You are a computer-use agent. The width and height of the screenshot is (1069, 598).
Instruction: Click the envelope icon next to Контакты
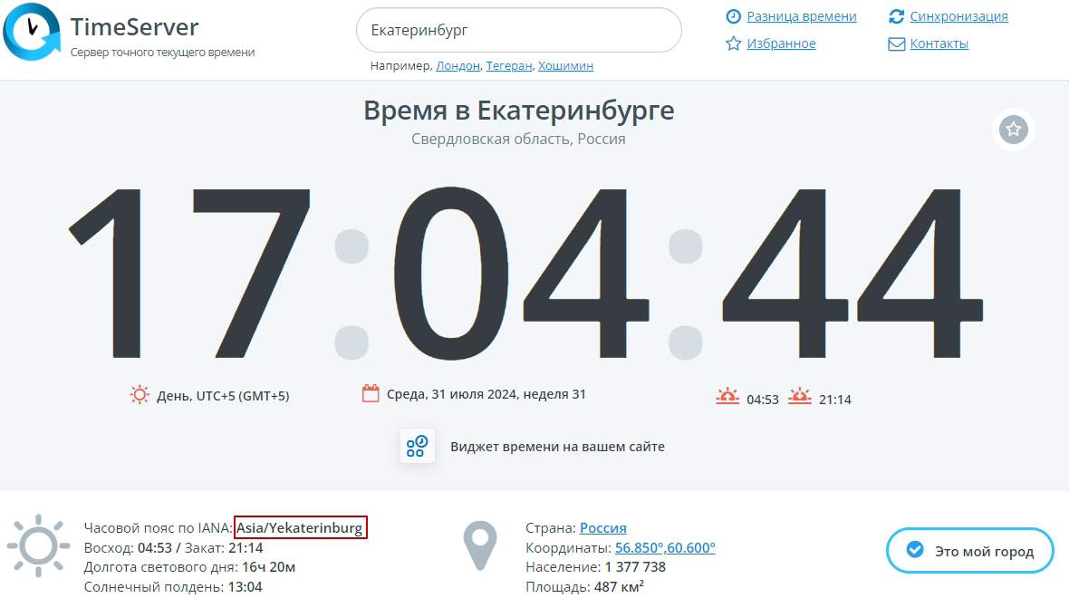click(x=897, y=43)
